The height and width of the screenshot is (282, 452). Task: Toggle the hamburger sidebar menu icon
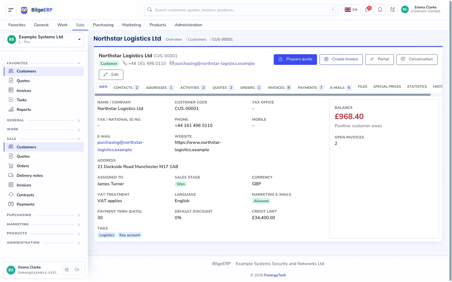coord(11,10)
